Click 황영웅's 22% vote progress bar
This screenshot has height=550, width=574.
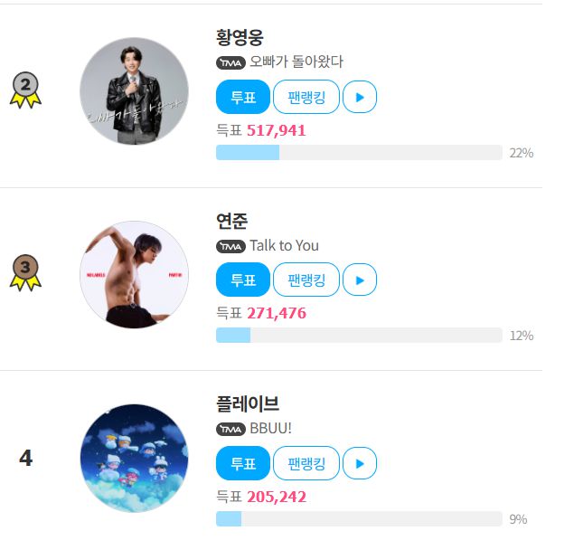tap(359, 152)
